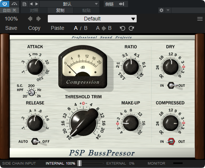This screenshot has height=168, width=205.
Task: Open the preset file document icon
Action: click(x=24, y=4)
